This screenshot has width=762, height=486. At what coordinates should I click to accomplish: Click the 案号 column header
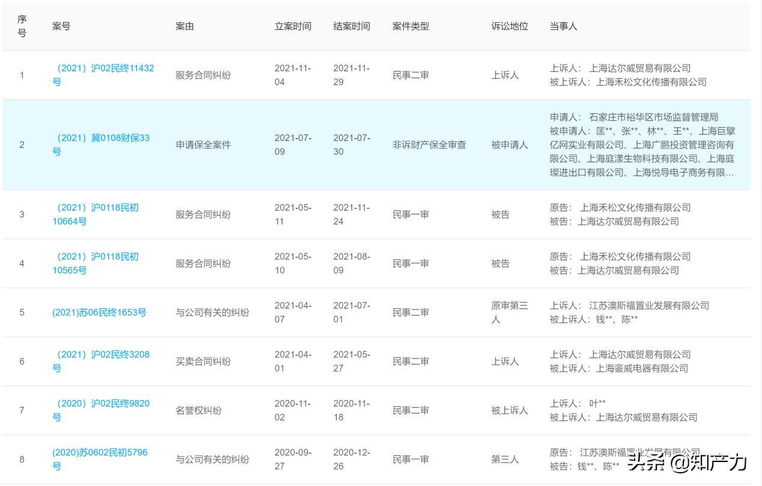pyautogui.click(x=61, y=26)
